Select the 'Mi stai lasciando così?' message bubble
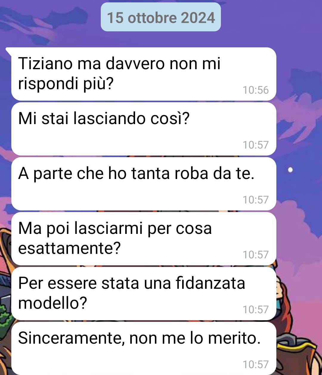 (144, 129)
